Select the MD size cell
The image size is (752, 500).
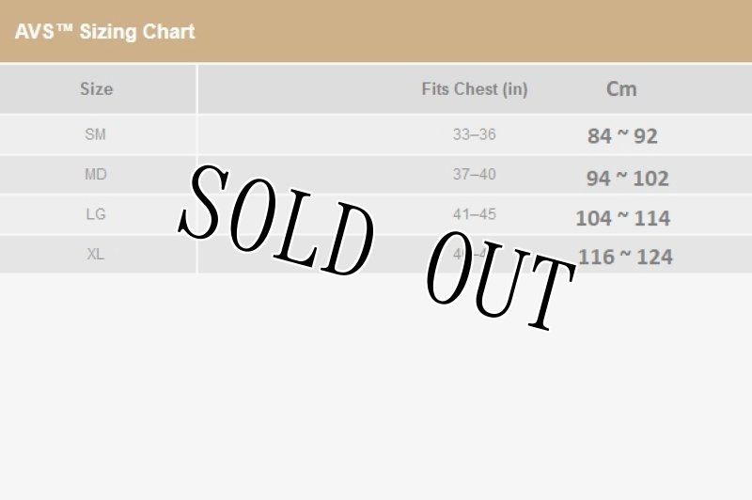pyautogui.click(x=95, y=174)
